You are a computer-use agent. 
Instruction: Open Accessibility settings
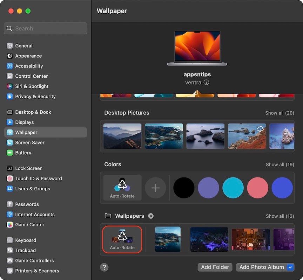tap(29, 66)
